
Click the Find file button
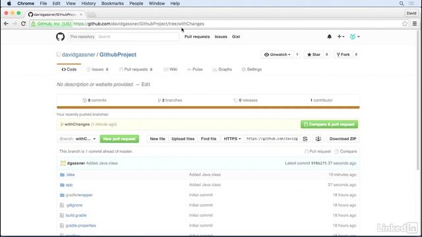coord(208,139)
